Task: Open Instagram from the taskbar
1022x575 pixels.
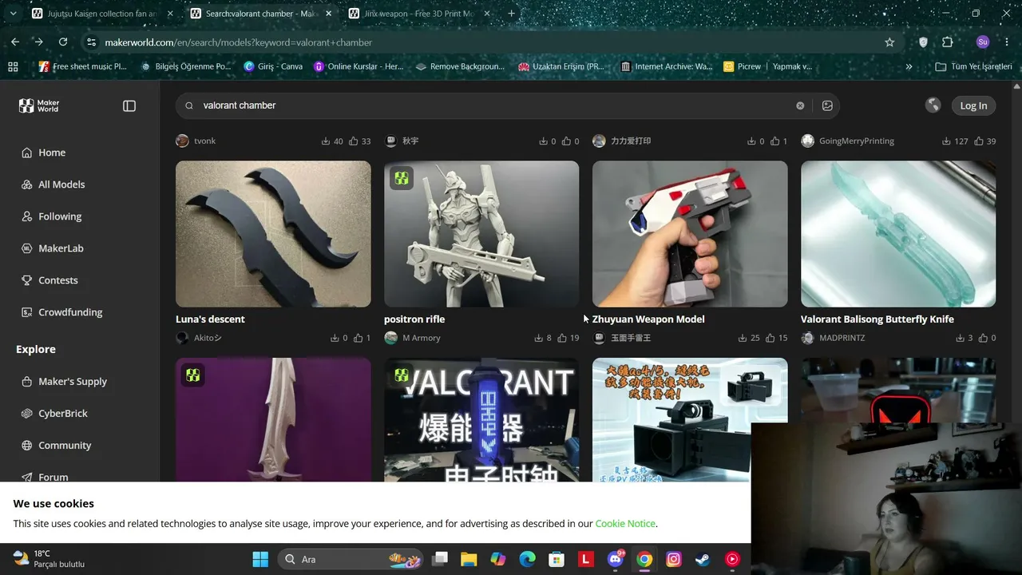Action: [673, 559]
